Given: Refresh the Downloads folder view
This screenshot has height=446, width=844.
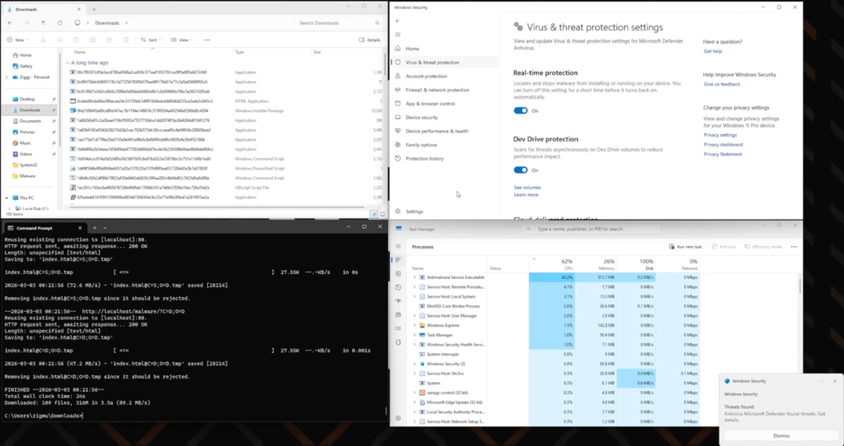Looking at the screenshot, I should point(59,23).
